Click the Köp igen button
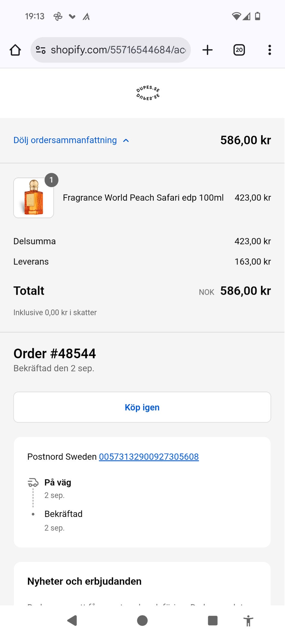 click(x=142, y=407)
